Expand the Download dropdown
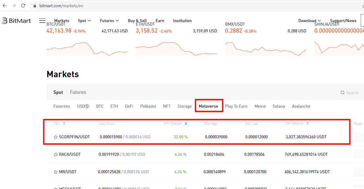The width and height of the screenshot is (364, 189). [310, 21]
